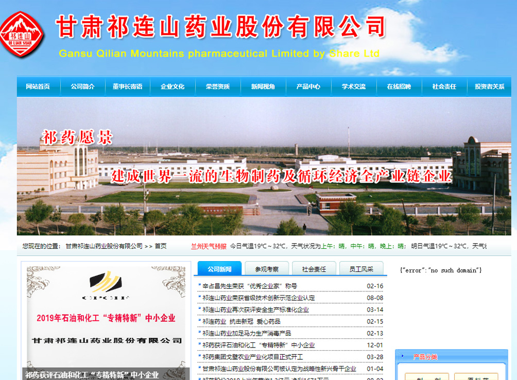Select 企业文化 in the nav bar
The image size is (517, 380).
(x=173, y=87)
